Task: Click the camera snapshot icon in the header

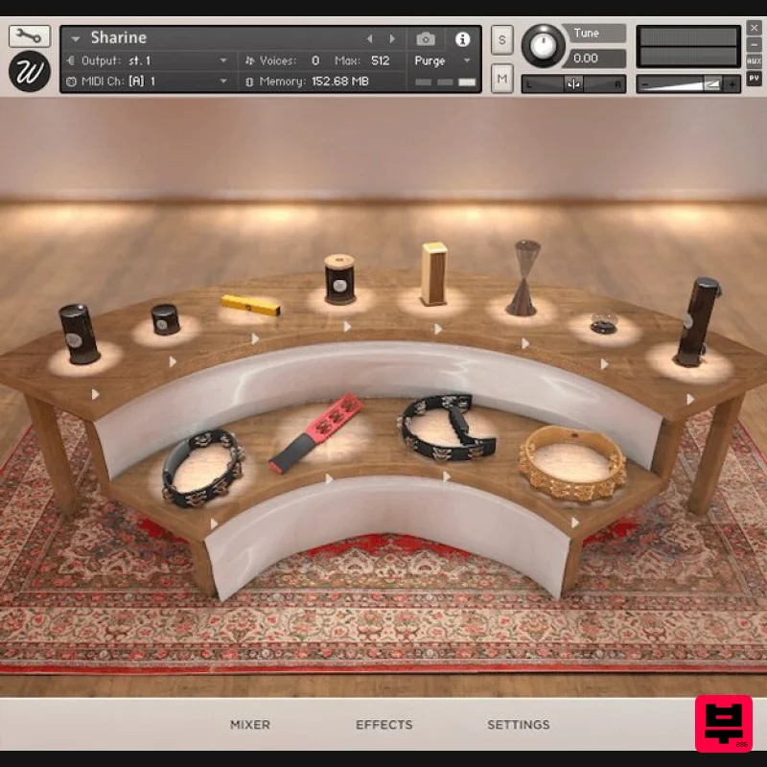Action: [426, 40]
